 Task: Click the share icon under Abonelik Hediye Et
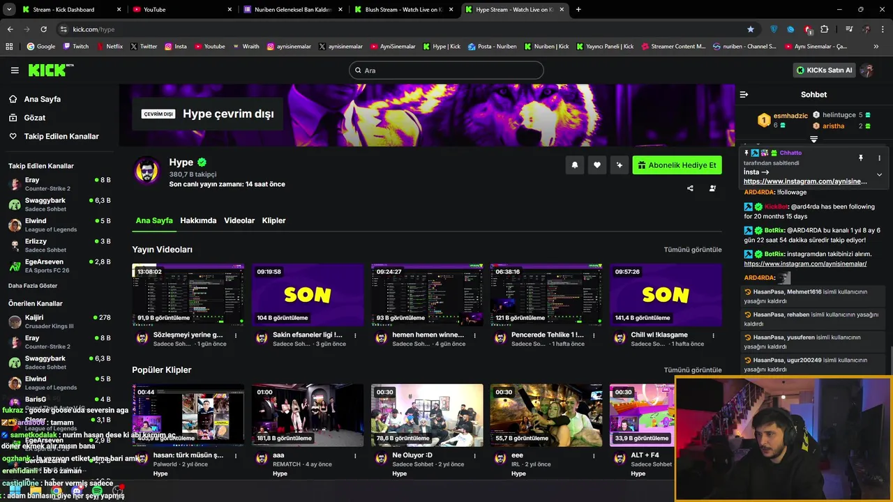tap(690, 188)
